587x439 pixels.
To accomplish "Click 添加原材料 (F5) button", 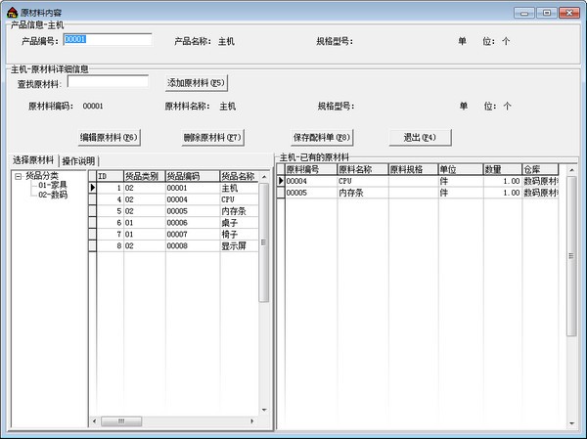I will [197, 83].
